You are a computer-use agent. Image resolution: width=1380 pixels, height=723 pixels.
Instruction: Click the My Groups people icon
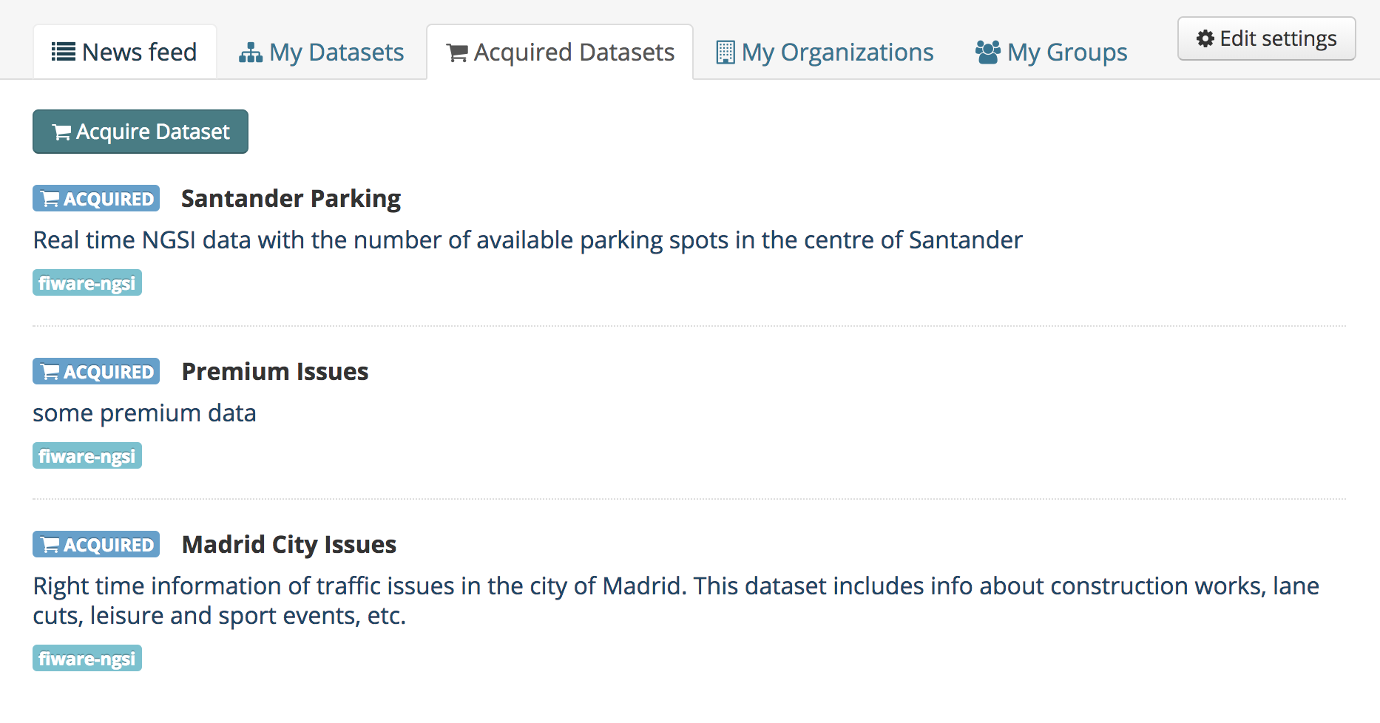[987, 52]
